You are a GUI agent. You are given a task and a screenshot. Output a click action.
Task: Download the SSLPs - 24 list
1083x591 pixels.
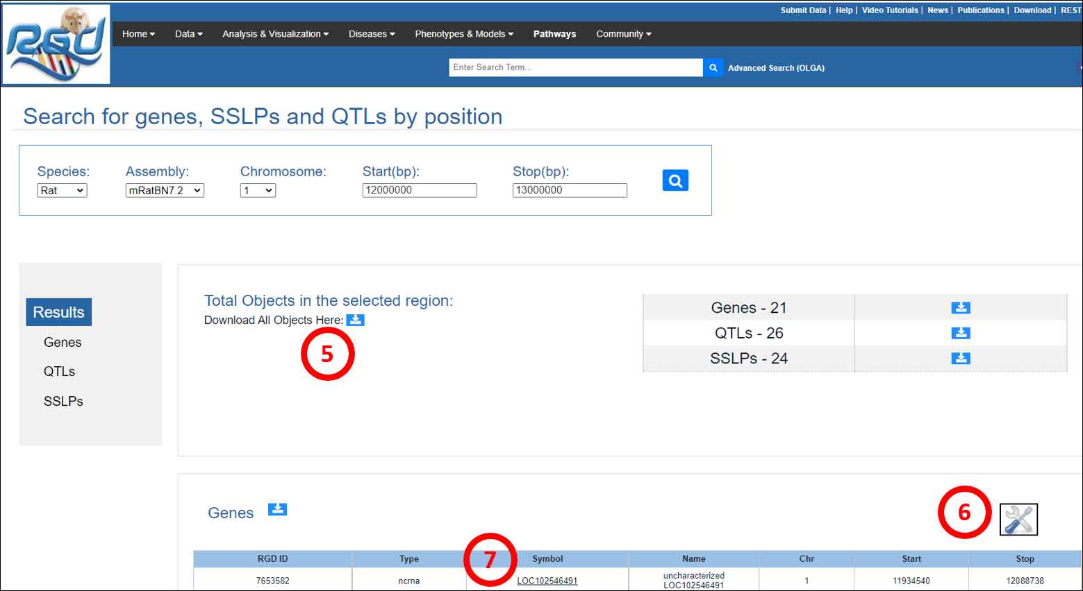[960, 358]
